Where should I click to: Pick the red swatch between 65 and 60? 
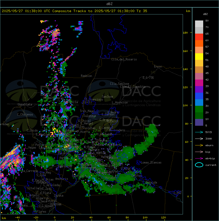tap(199, 37)
